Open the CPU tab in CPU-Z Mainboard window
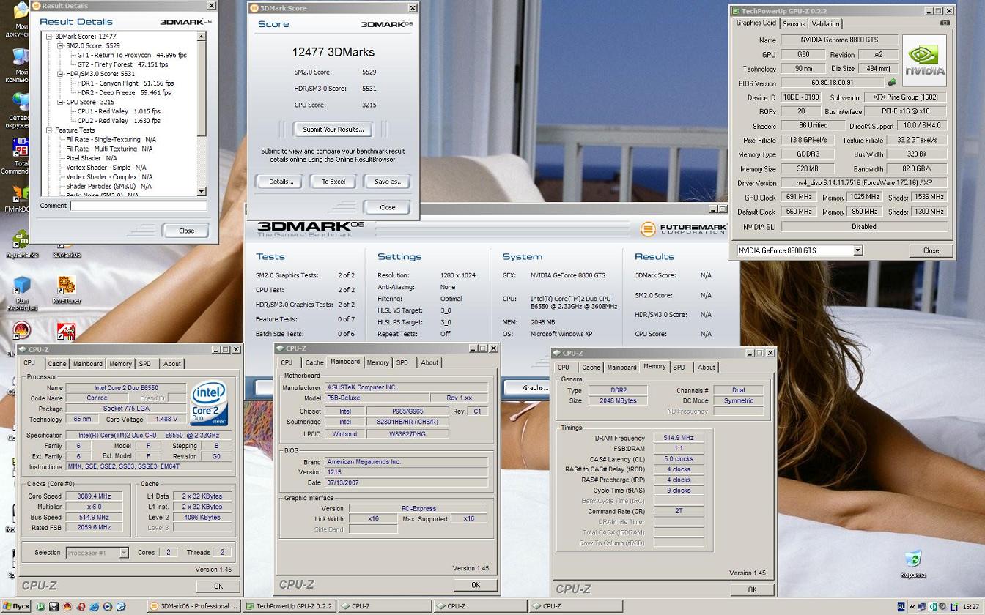 [x=287, y=362]
